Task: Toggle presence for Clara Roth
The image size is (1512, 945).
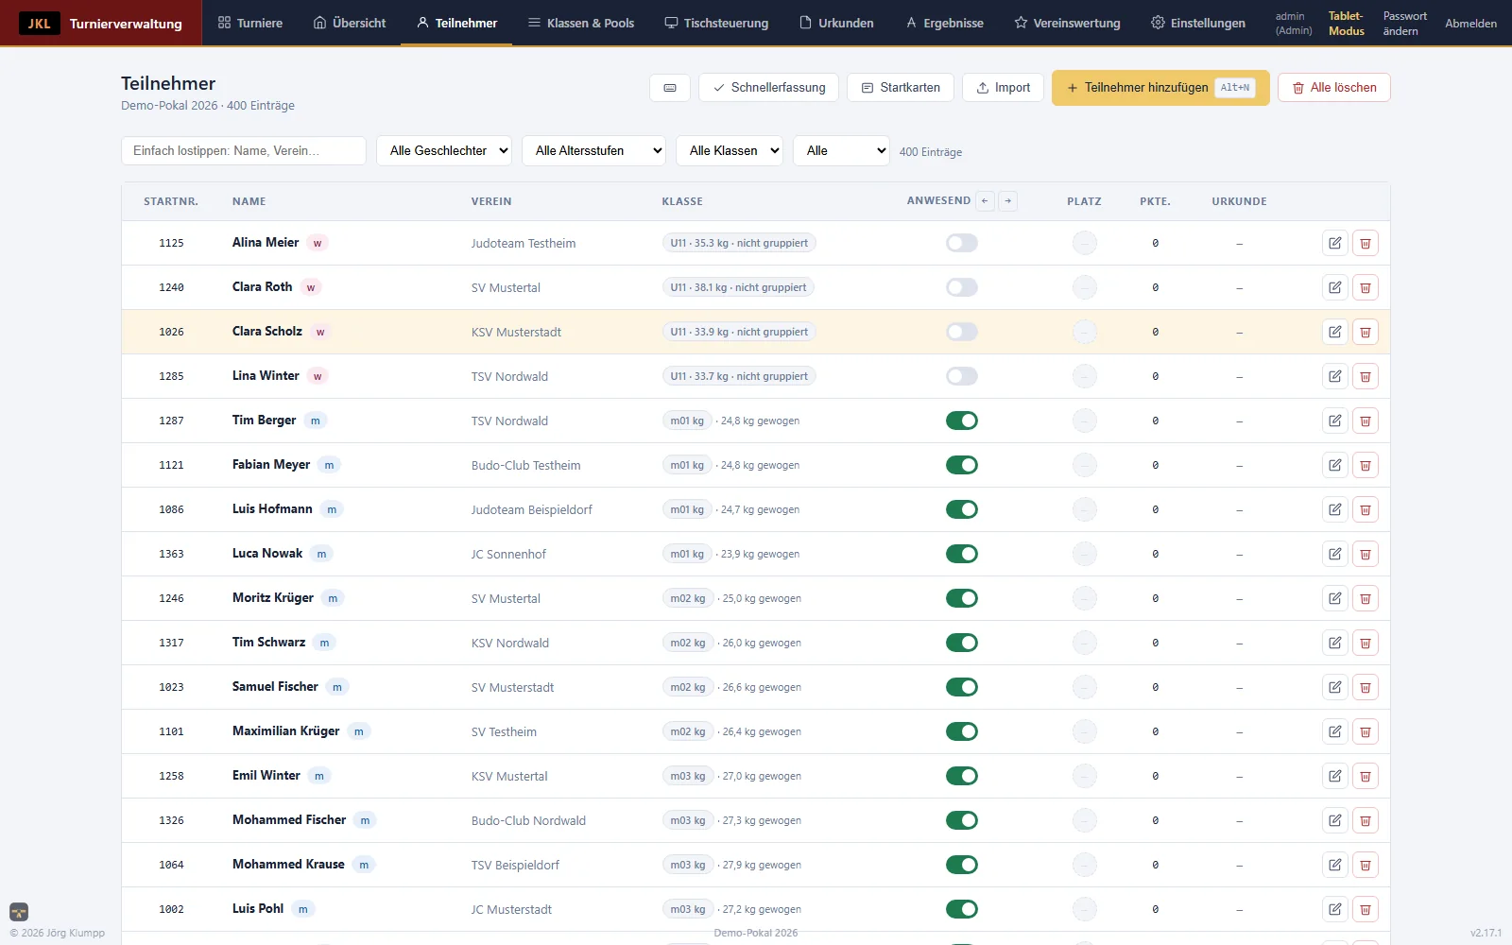Action: pyautogui.click(x=962, y=287)
